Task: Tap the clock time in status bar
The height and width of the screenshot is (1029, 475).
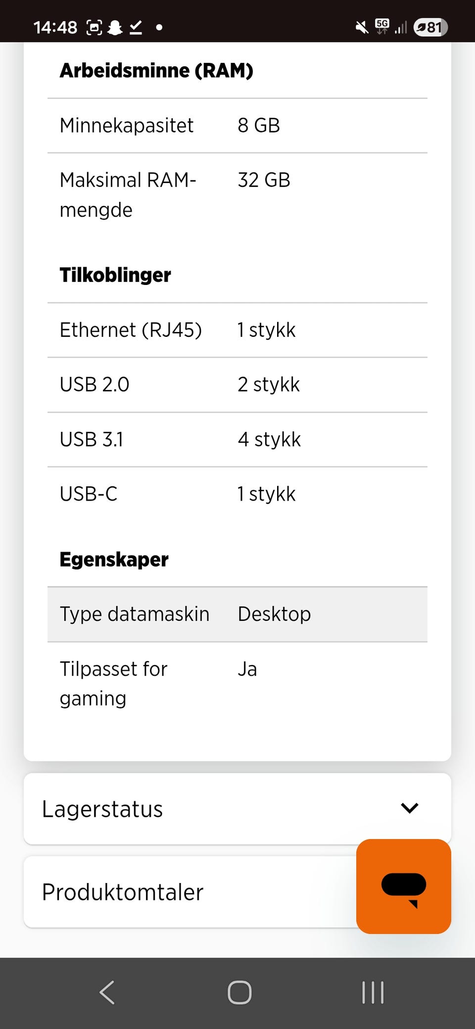Action: 55,27
